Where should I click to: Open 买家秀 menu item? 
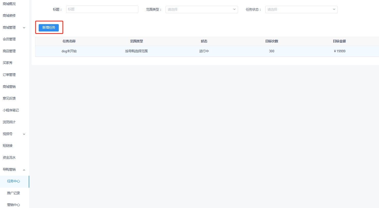8,63
